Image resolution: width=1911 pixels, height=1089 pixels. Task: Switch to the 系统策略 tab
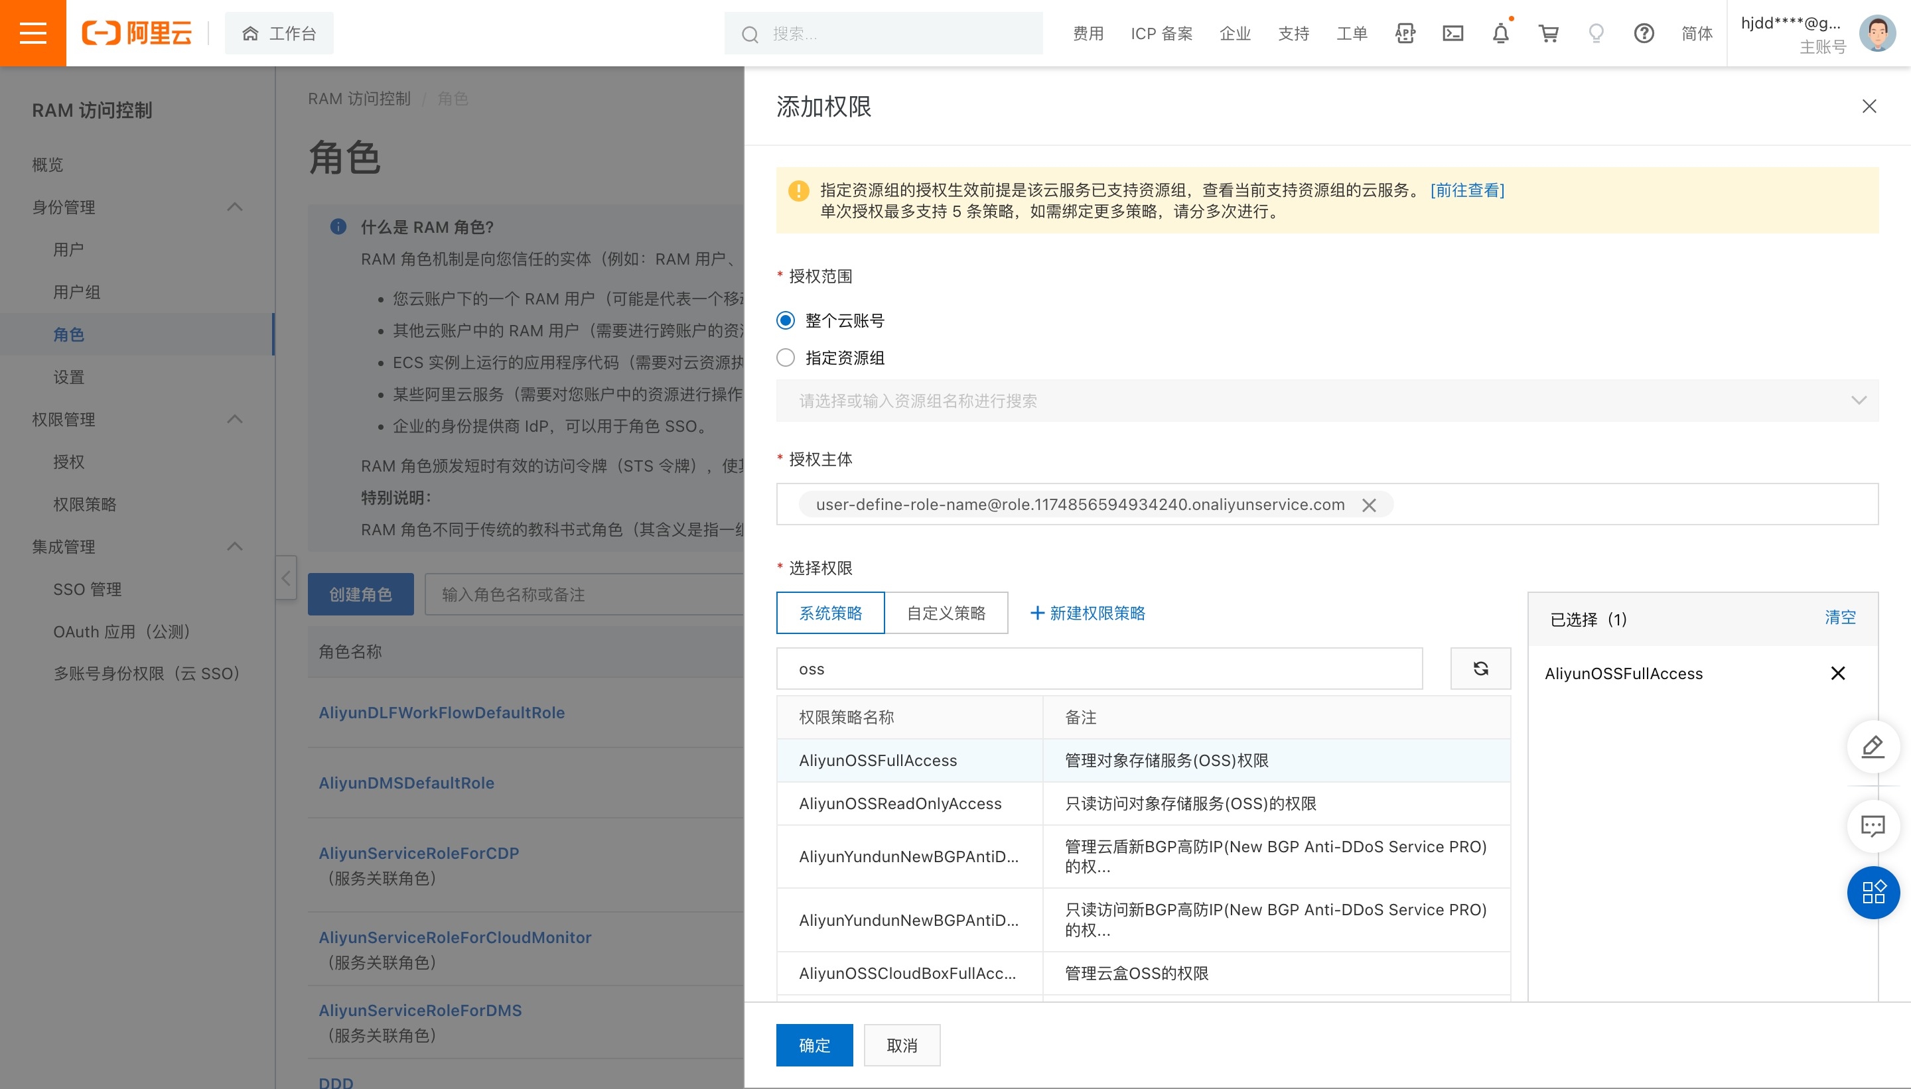coord(830,613)
